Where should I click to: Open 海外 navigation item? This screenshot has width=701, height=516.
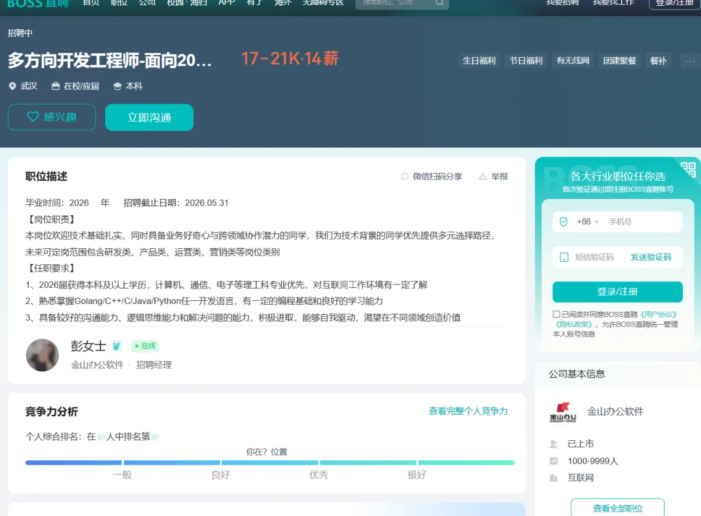282,3
